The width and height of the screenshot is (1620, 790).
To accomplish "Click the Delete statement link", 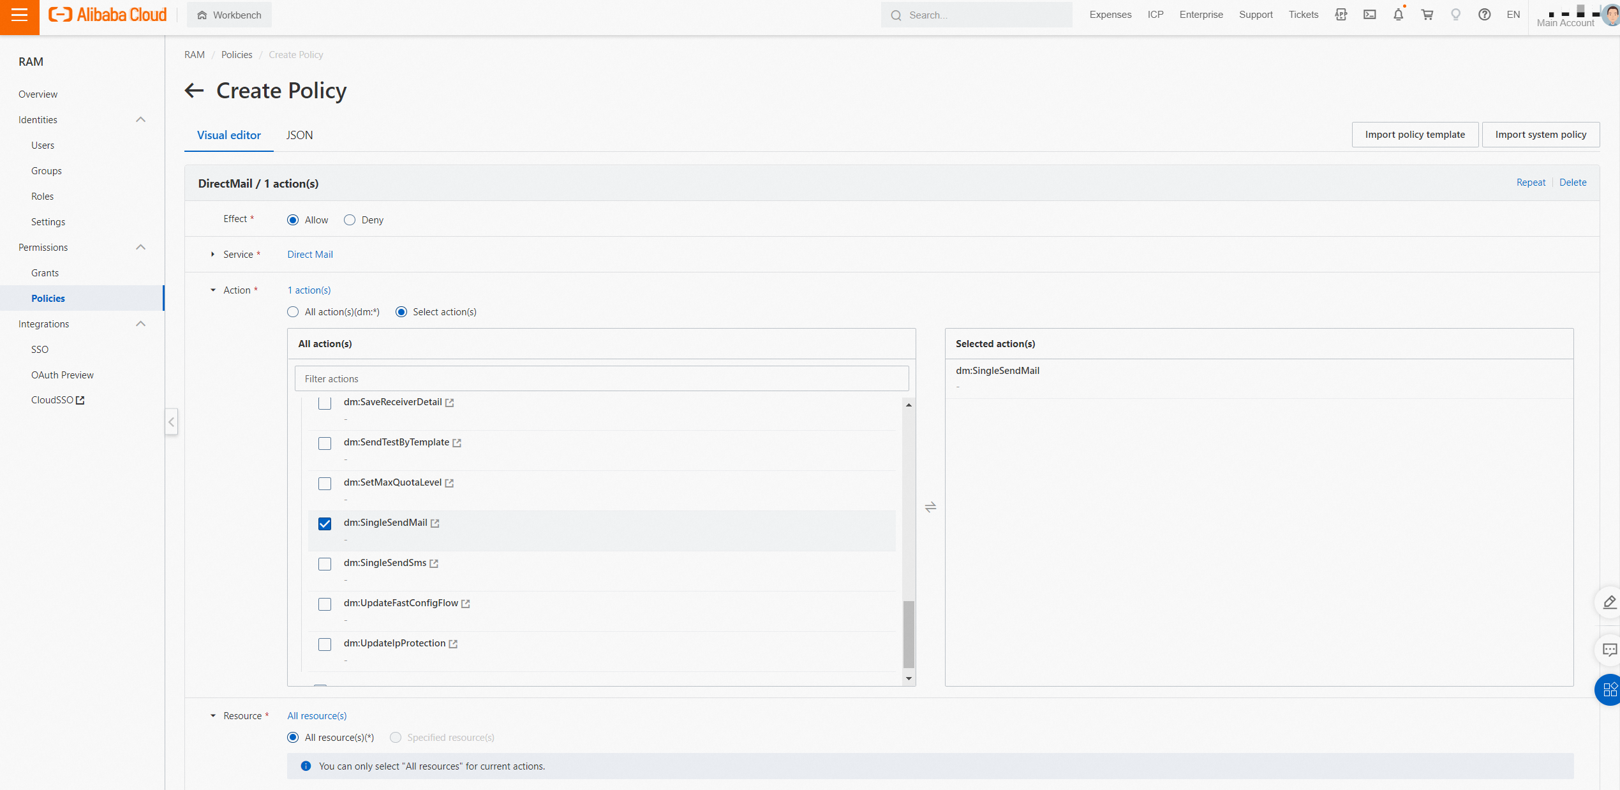I will (1573, 183).
